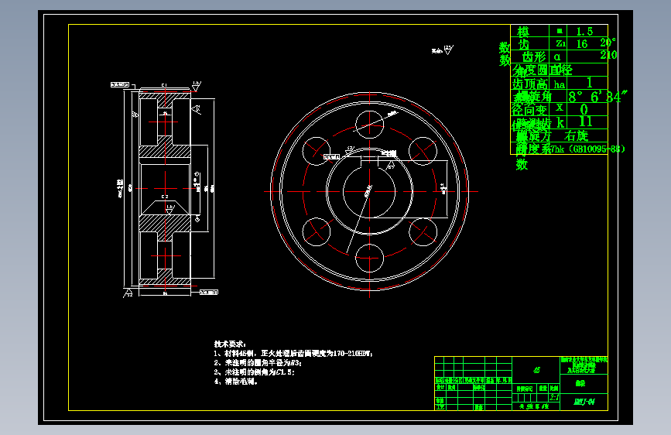Click the 'Z1' symbol cell

pos(560,43)
